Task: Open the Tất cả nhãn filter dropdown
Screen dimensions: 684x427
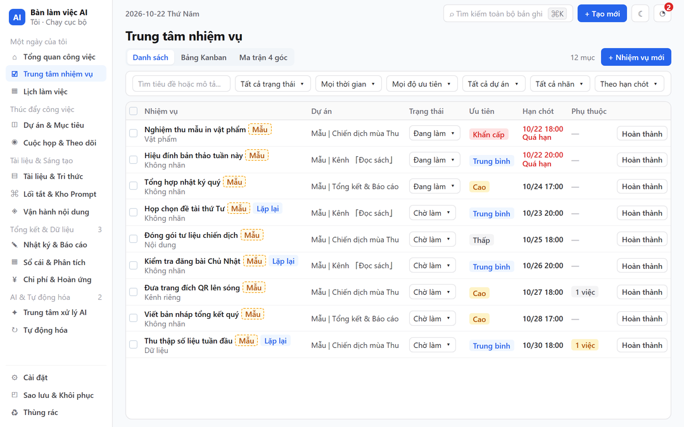Action: 560,84
